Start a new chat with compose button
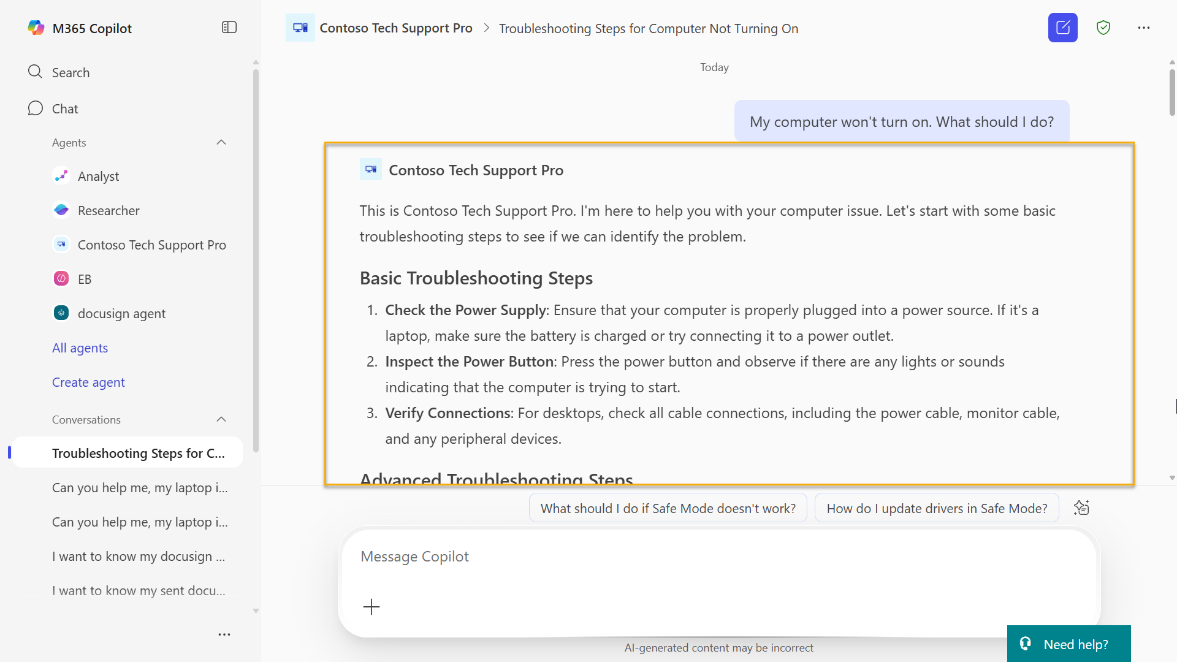This screenshot has width=1177, height=662. 1063,28
